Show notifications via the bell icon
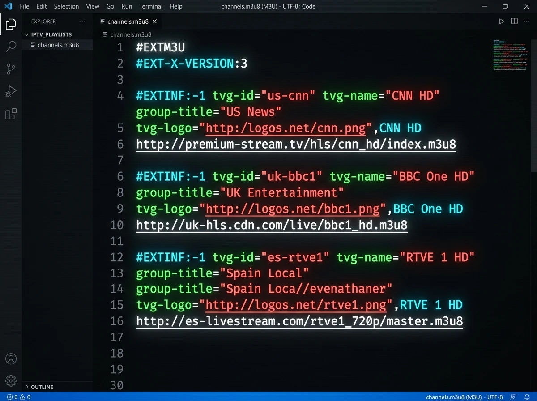537x401 pixels. click(x=527, y=397)
